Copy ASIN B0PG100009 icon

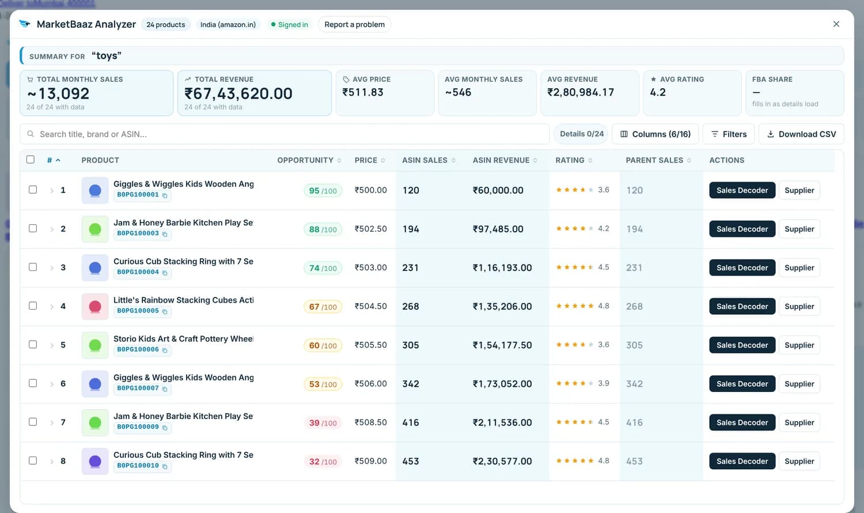[165, 427]
